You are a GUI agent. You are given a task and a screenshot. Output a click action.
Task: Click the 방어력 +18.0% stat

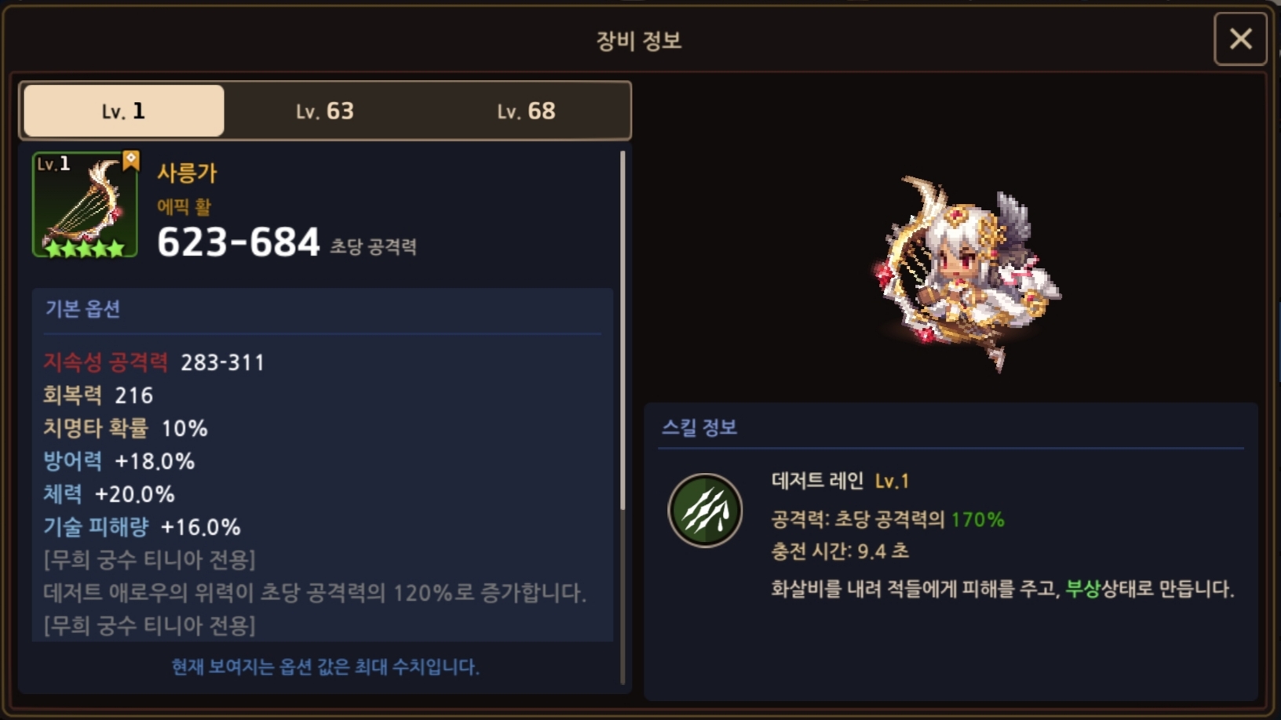coord(119,461)
